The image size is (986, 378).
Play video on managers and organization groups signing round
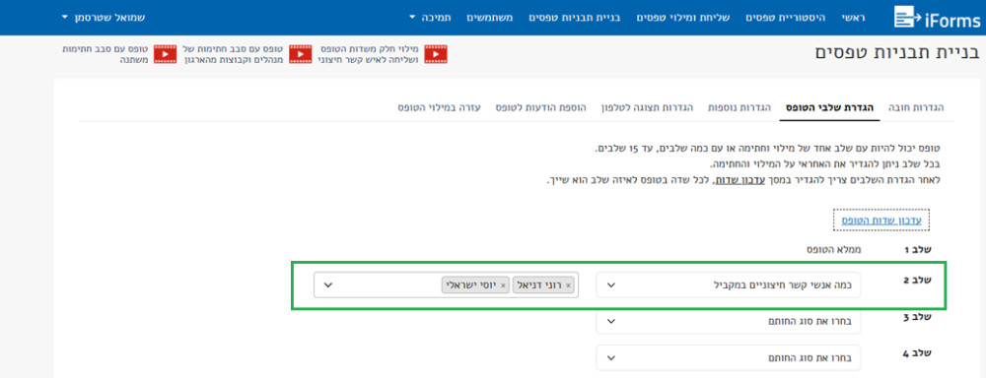(301, 54)
